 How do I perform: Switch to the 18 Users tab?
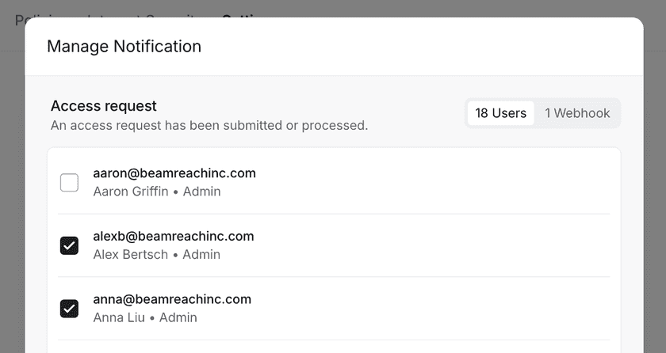click(500, 113)
